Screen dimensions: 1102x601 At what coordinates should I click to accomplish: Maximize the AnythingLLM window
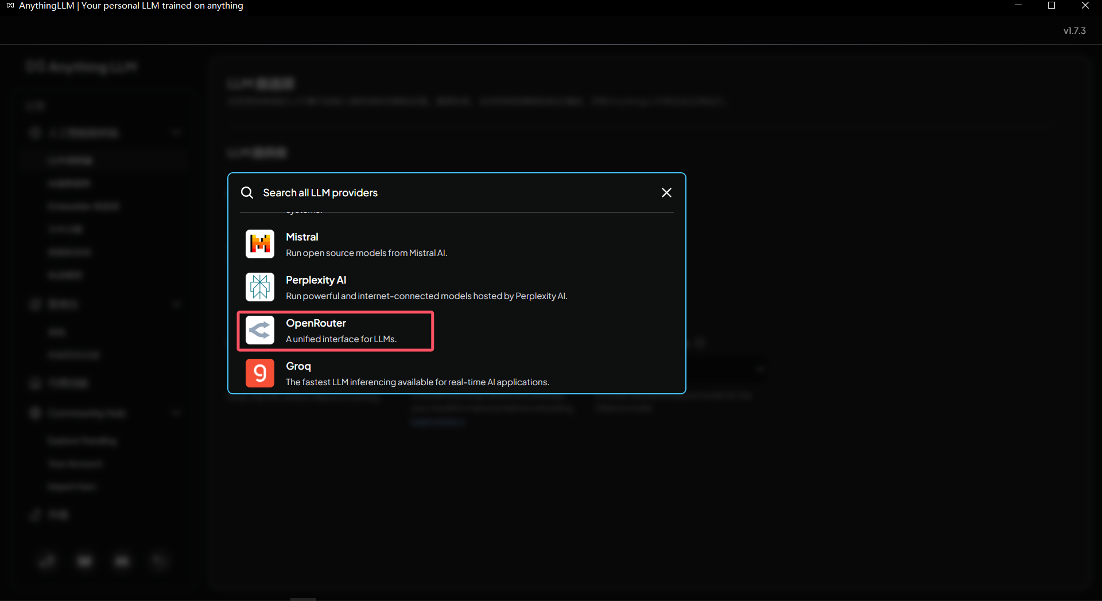tap(1051, 6)
